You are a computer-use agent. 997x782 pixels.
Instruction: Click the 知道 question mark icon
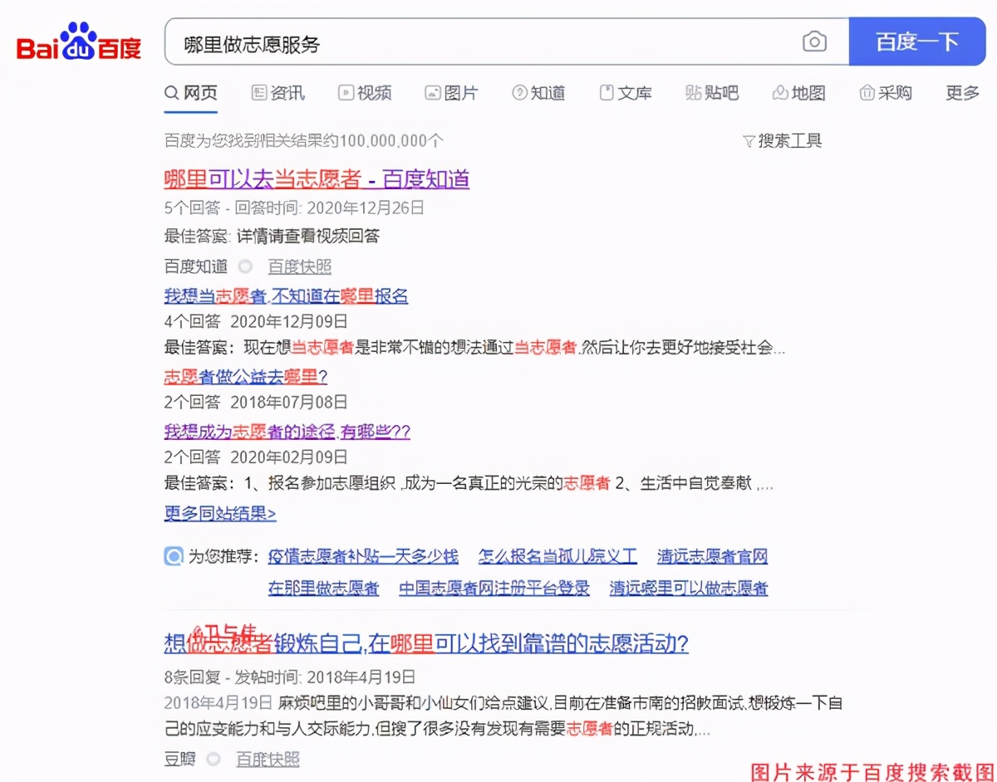coord(518,93)
